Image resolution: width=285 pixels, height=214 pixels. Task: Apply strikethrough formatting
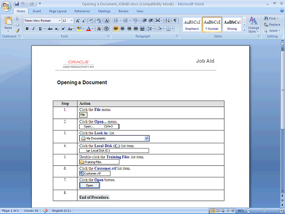pos(50,29)
